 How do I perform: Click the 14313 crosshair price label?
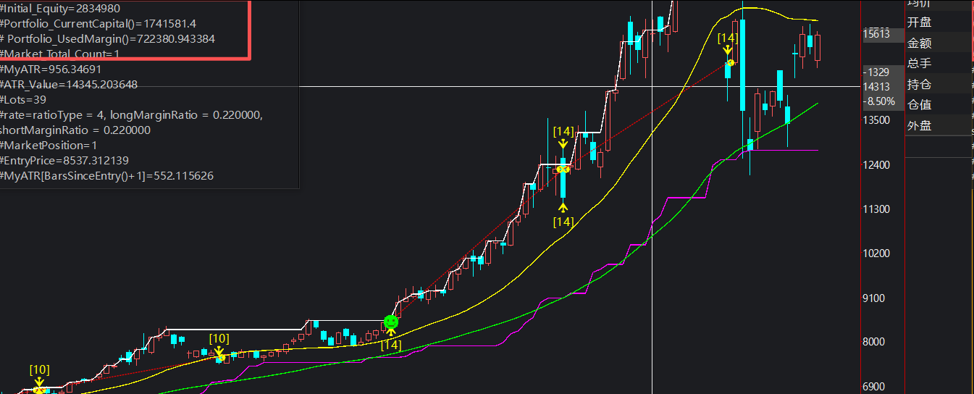(877, 86)
